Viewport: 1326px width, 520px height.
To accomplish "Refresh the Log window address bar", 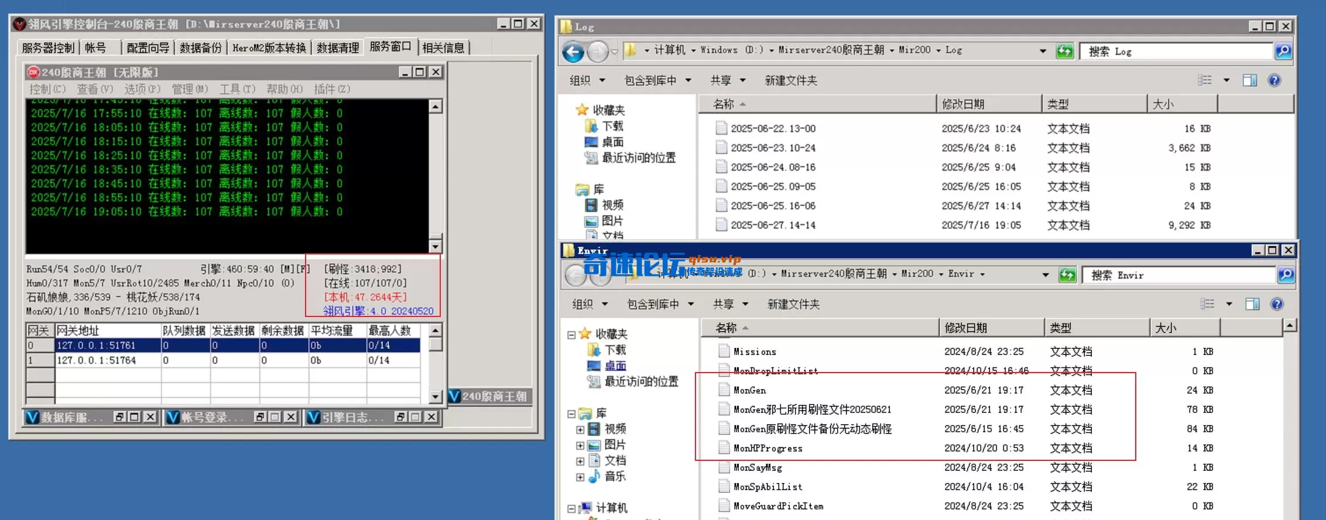I will pyautogui.click(x=1064, y=51).
